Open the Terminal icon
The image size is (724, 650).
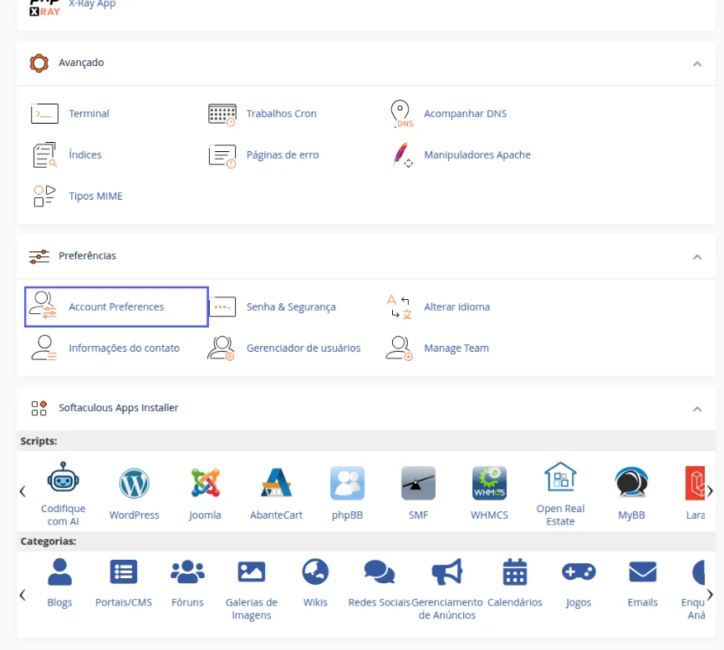44,114
